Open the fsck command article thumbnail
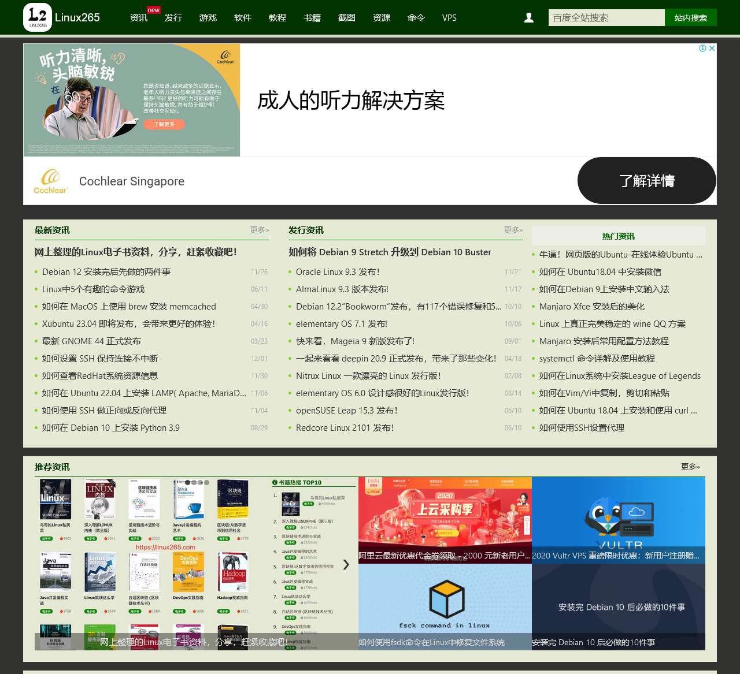Viewport: 740px width, 674px height. 445,606
